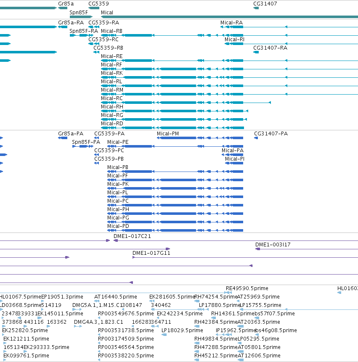The image size is (358, 362).
Task: Click the Mical-PA protein label
Action: [233, 151]
